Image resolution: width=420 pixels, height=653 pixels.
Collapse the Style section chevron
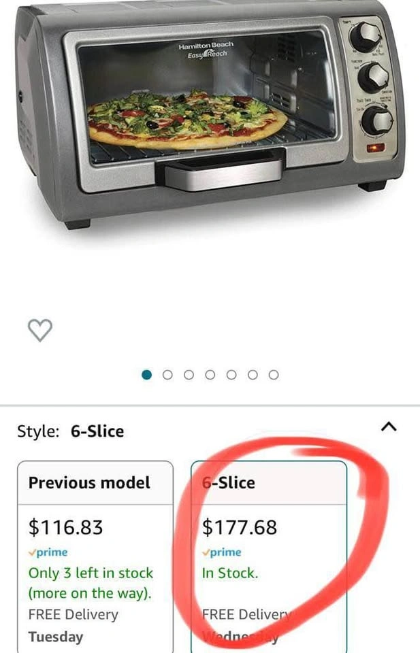click(389, 427)
